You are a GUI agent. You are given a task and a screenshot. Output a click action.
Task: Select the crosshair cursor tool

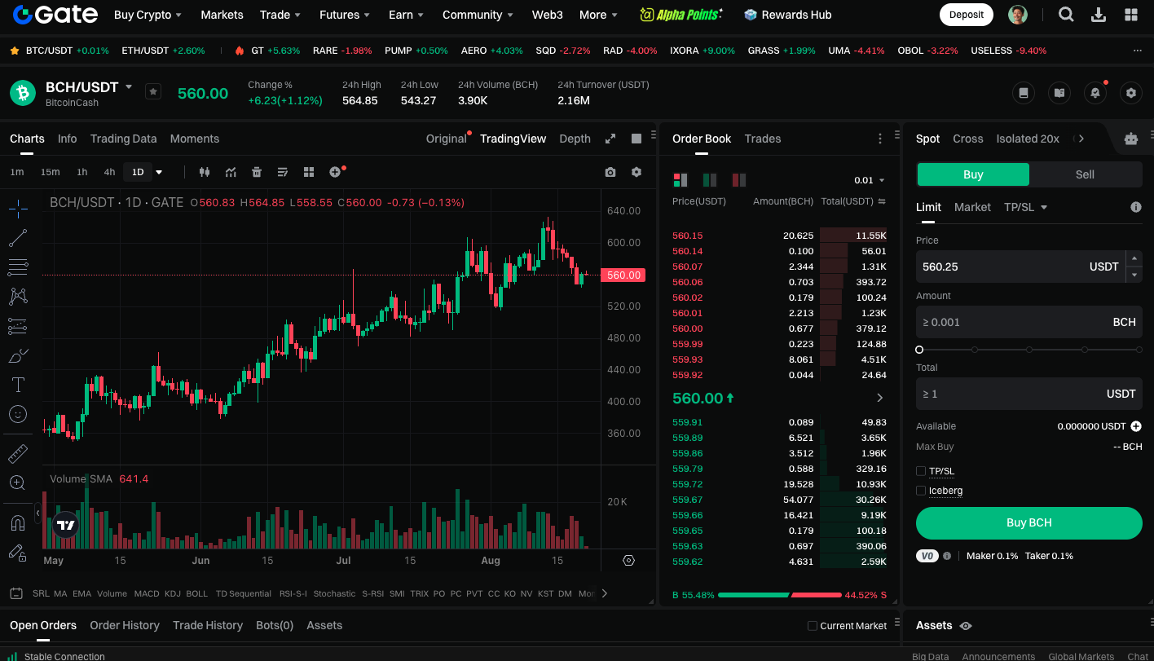(x=18, y=209)
